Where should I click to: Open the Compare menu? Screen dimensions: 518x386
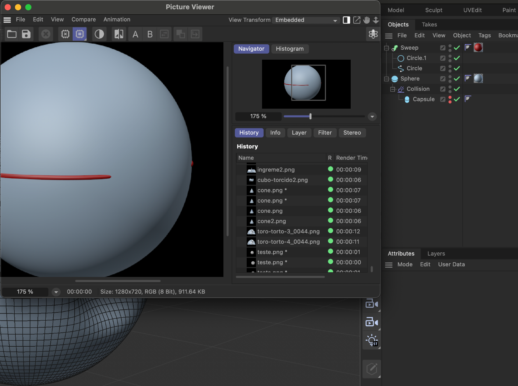(84, 20)
